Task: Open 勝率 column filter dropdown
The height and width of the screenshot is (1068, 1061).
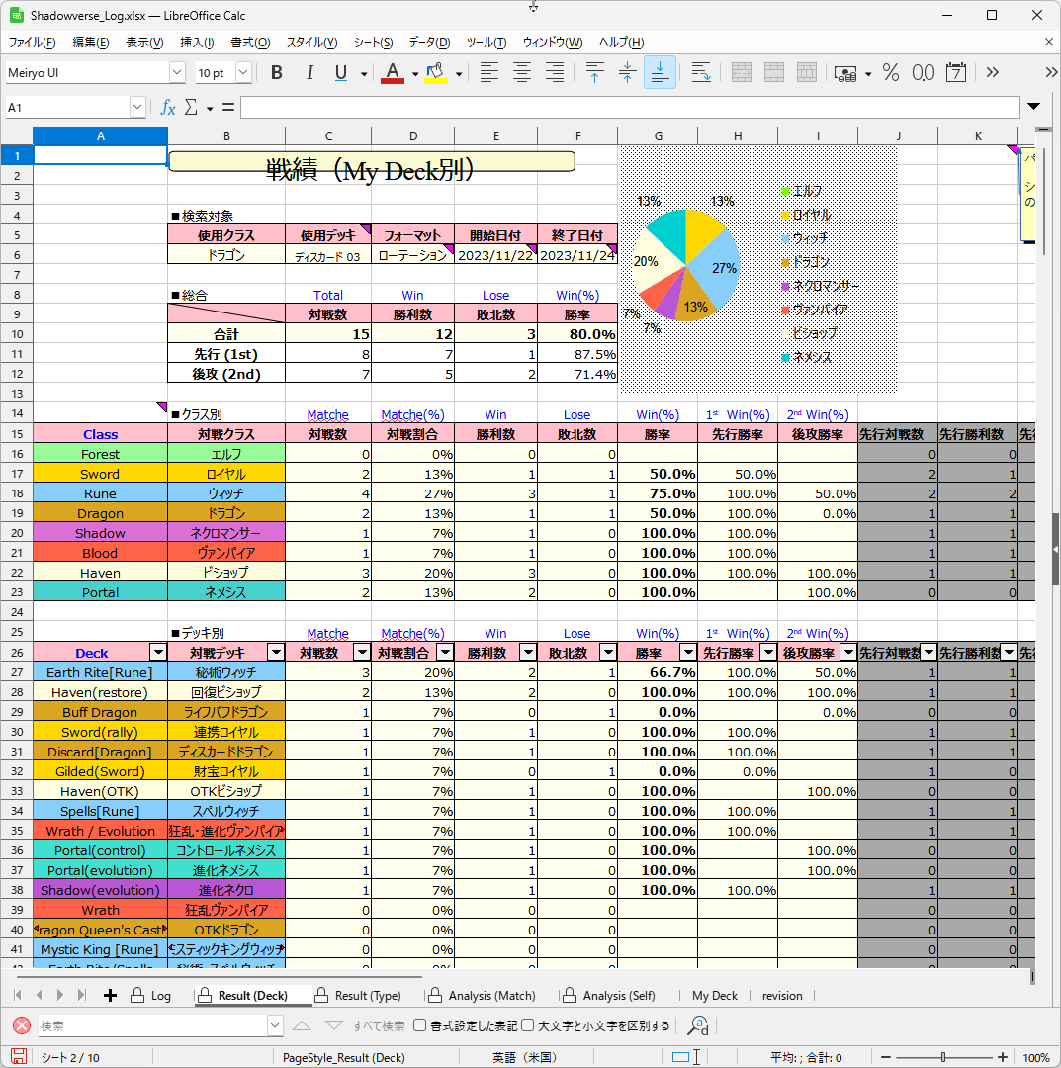Action: (688, 653)
